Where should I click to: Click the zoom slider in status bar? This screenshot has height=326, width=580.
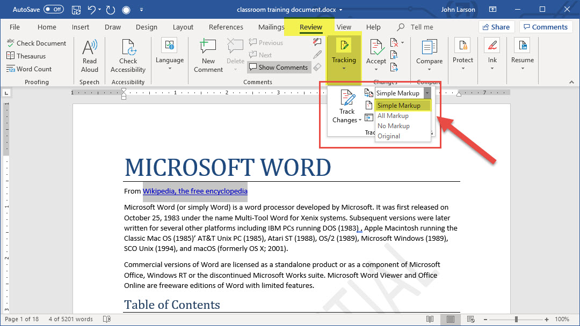click(x=516, y=319)
